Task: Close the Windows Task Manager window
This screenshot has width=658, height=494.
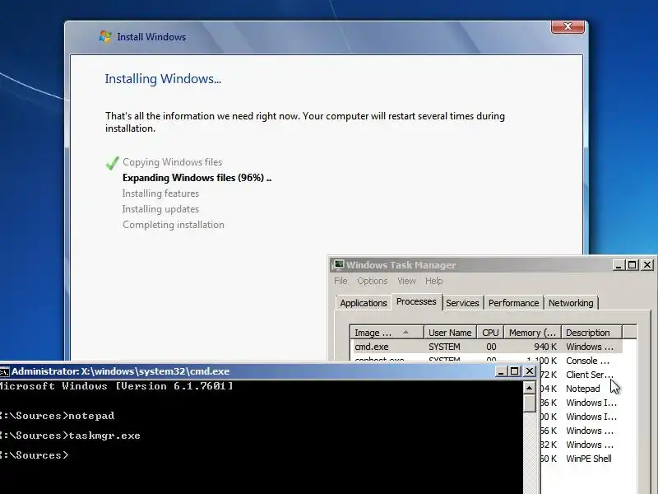Action: tap(647, 265)
